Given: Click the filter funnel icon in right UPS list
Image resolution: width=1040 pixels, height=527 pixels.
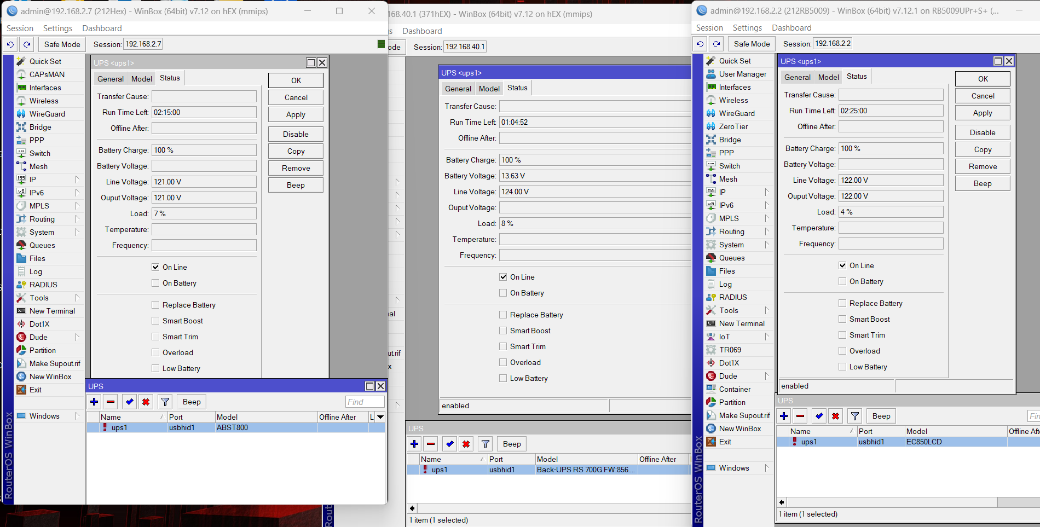Looking at the screenshot, I should click(854, 416).
